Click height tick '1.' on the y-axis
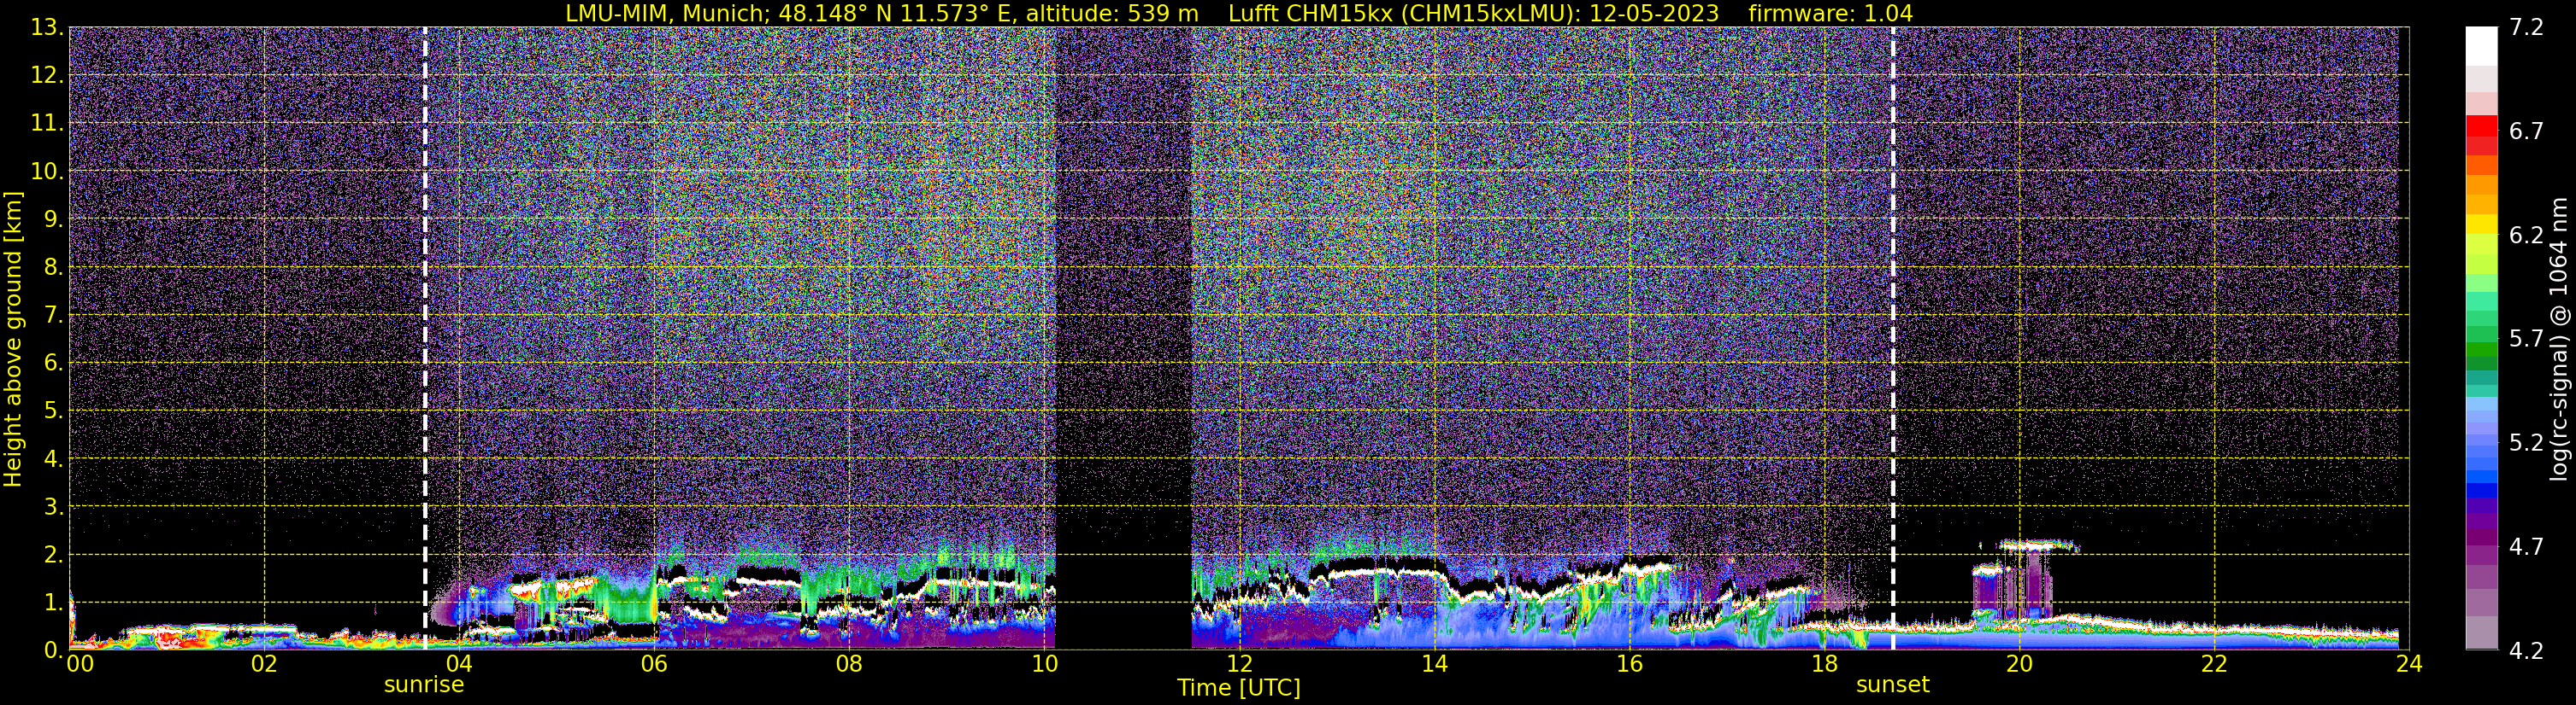2576x705 pixels. [x=54, y=602]
